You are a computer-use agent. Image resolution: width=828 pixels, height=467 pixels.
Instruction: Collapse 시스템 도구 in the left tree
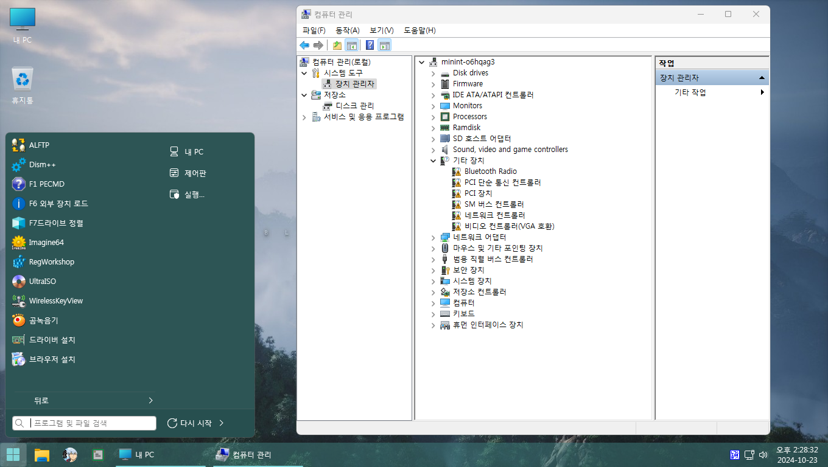pos(304,73)
